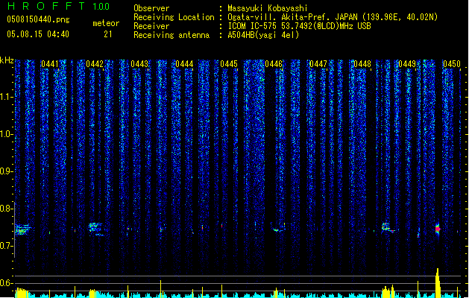This screenshot has height=298, width=469.
Task: Click the 0445 time marker
Action: 229,64
